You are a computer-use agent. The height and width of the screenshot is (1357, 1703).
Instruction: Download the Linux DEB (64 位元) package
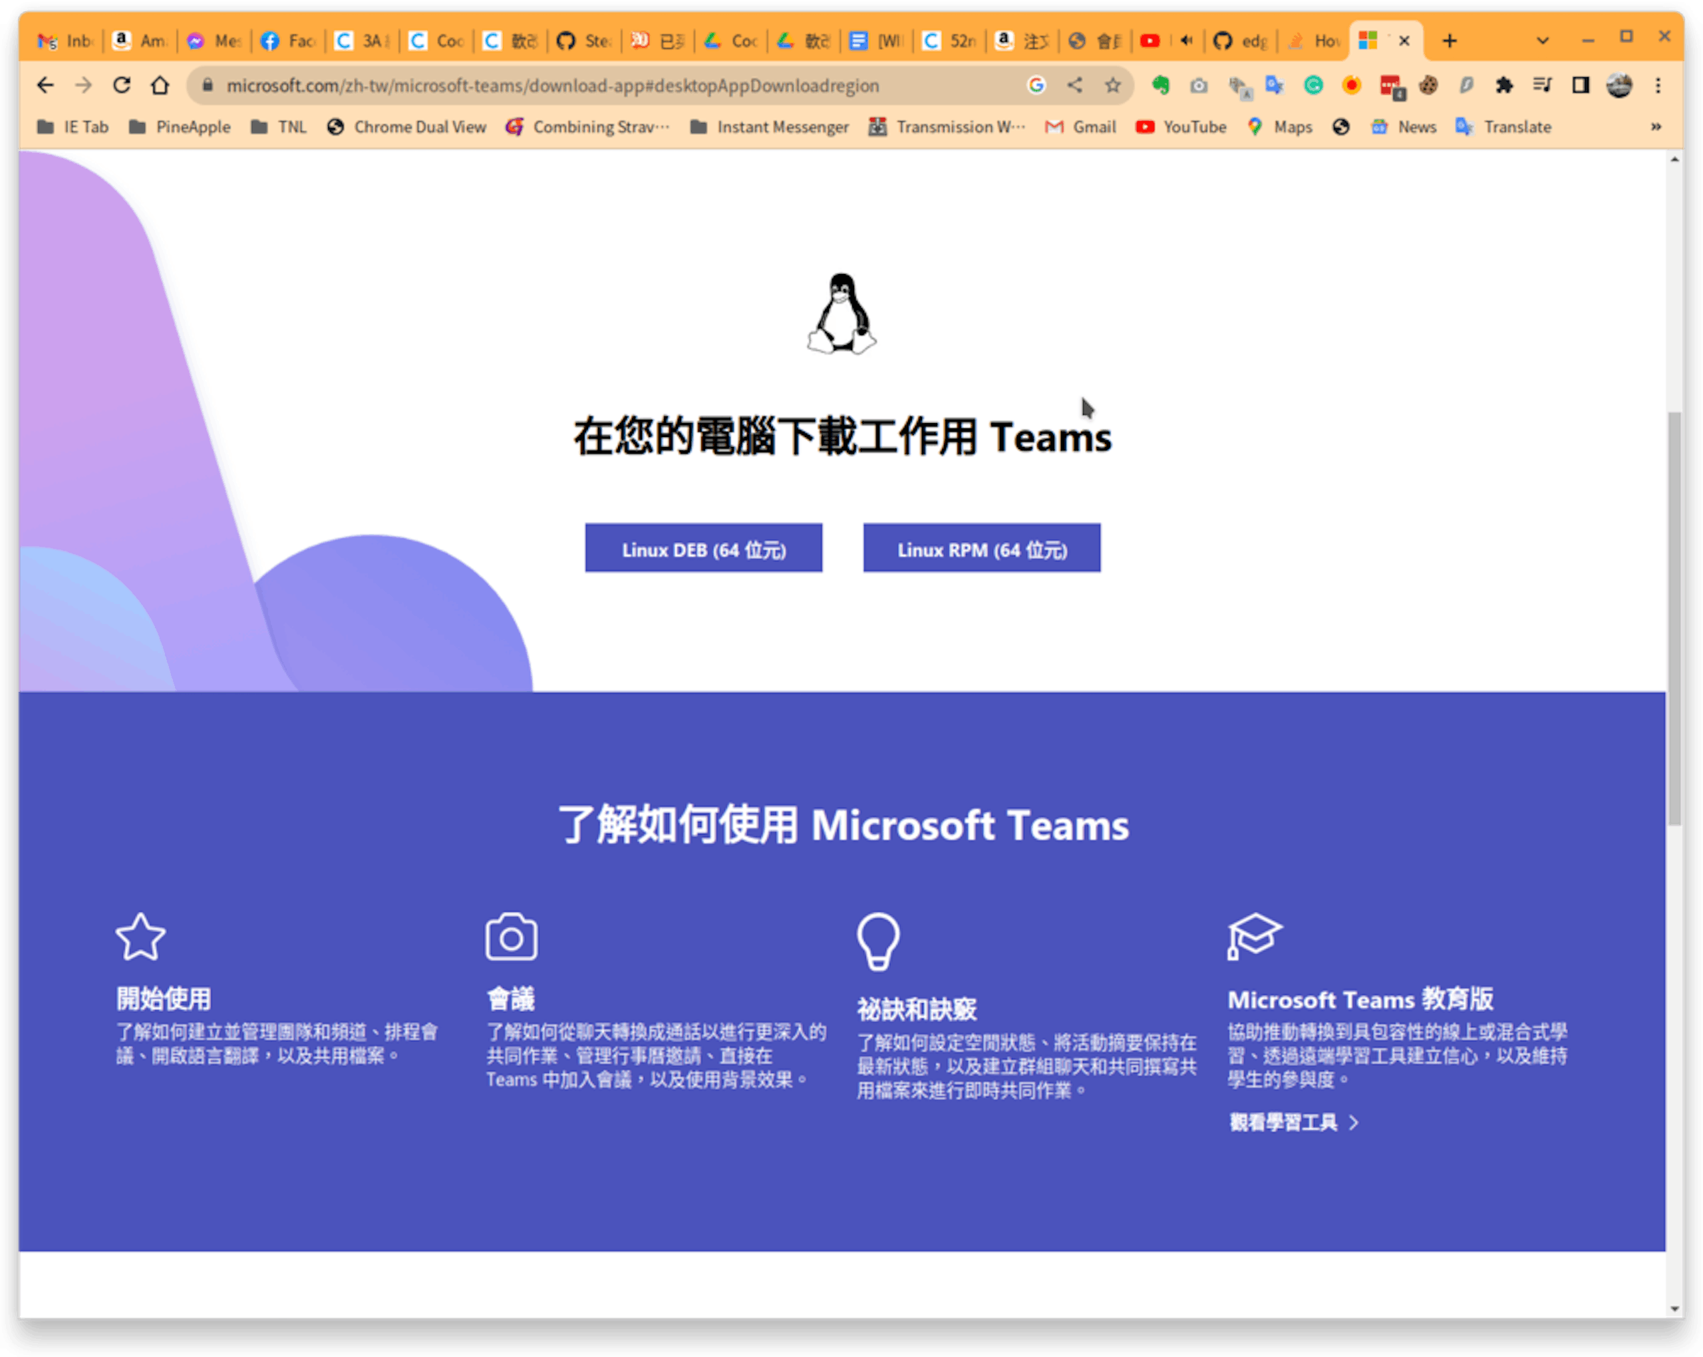click(x=703, y=548)
